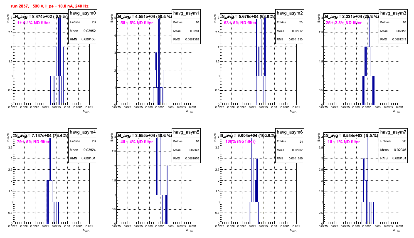
Task: Click the N_avg = 4.551e+04 label
Action: pos(145,17)
